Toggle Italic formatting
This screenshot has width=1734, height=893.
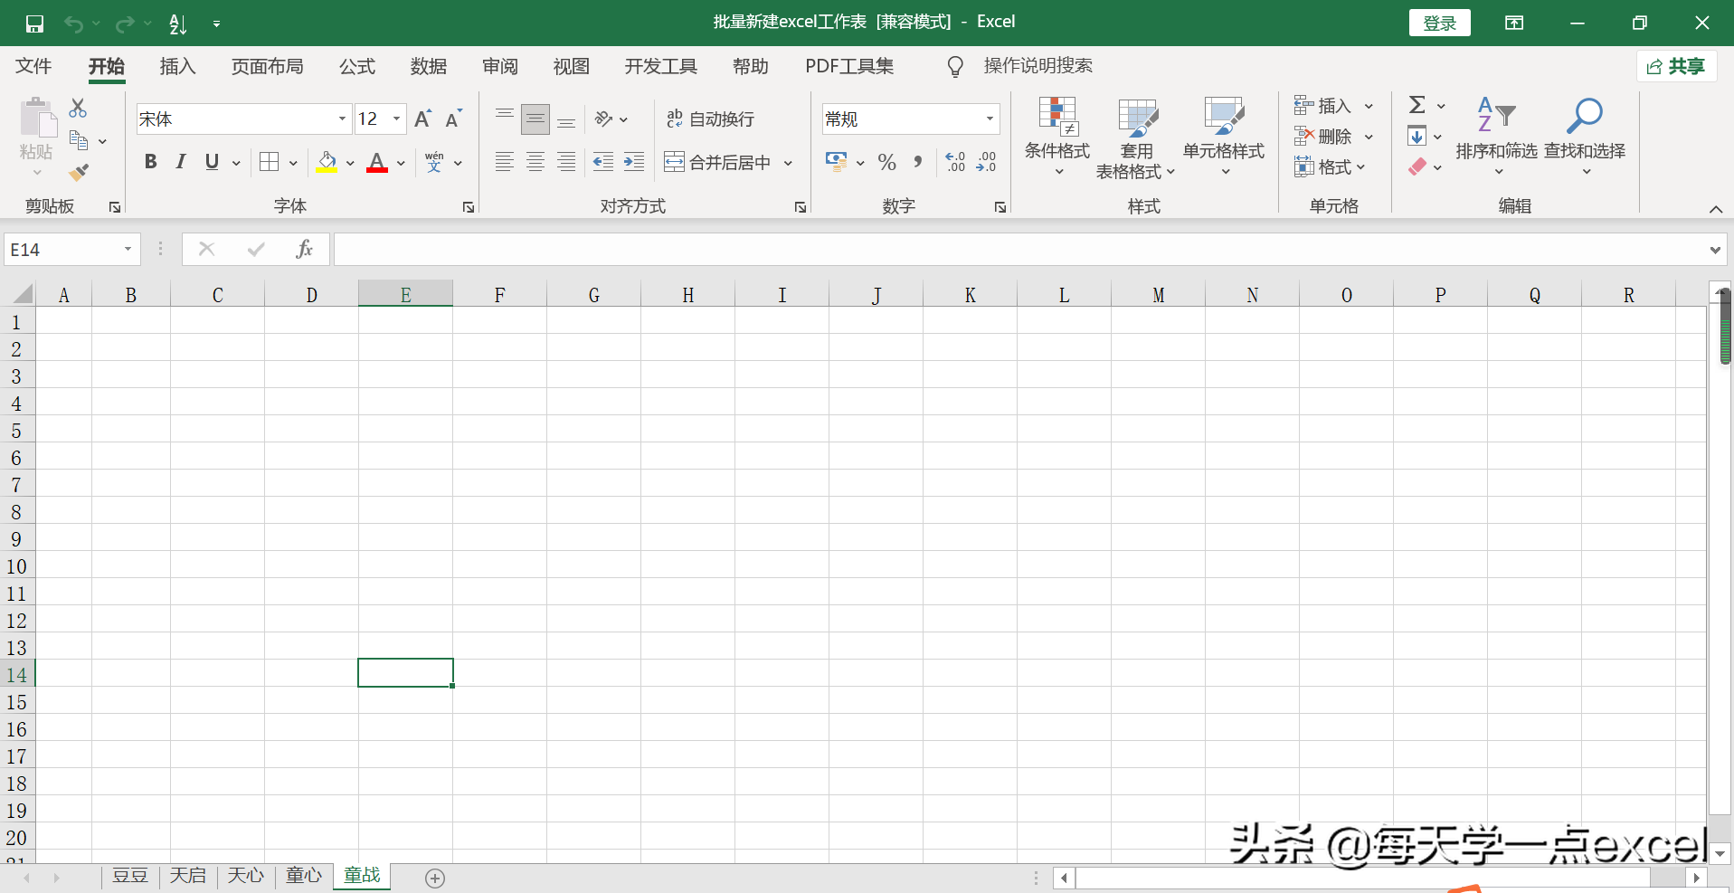[181, 162]
